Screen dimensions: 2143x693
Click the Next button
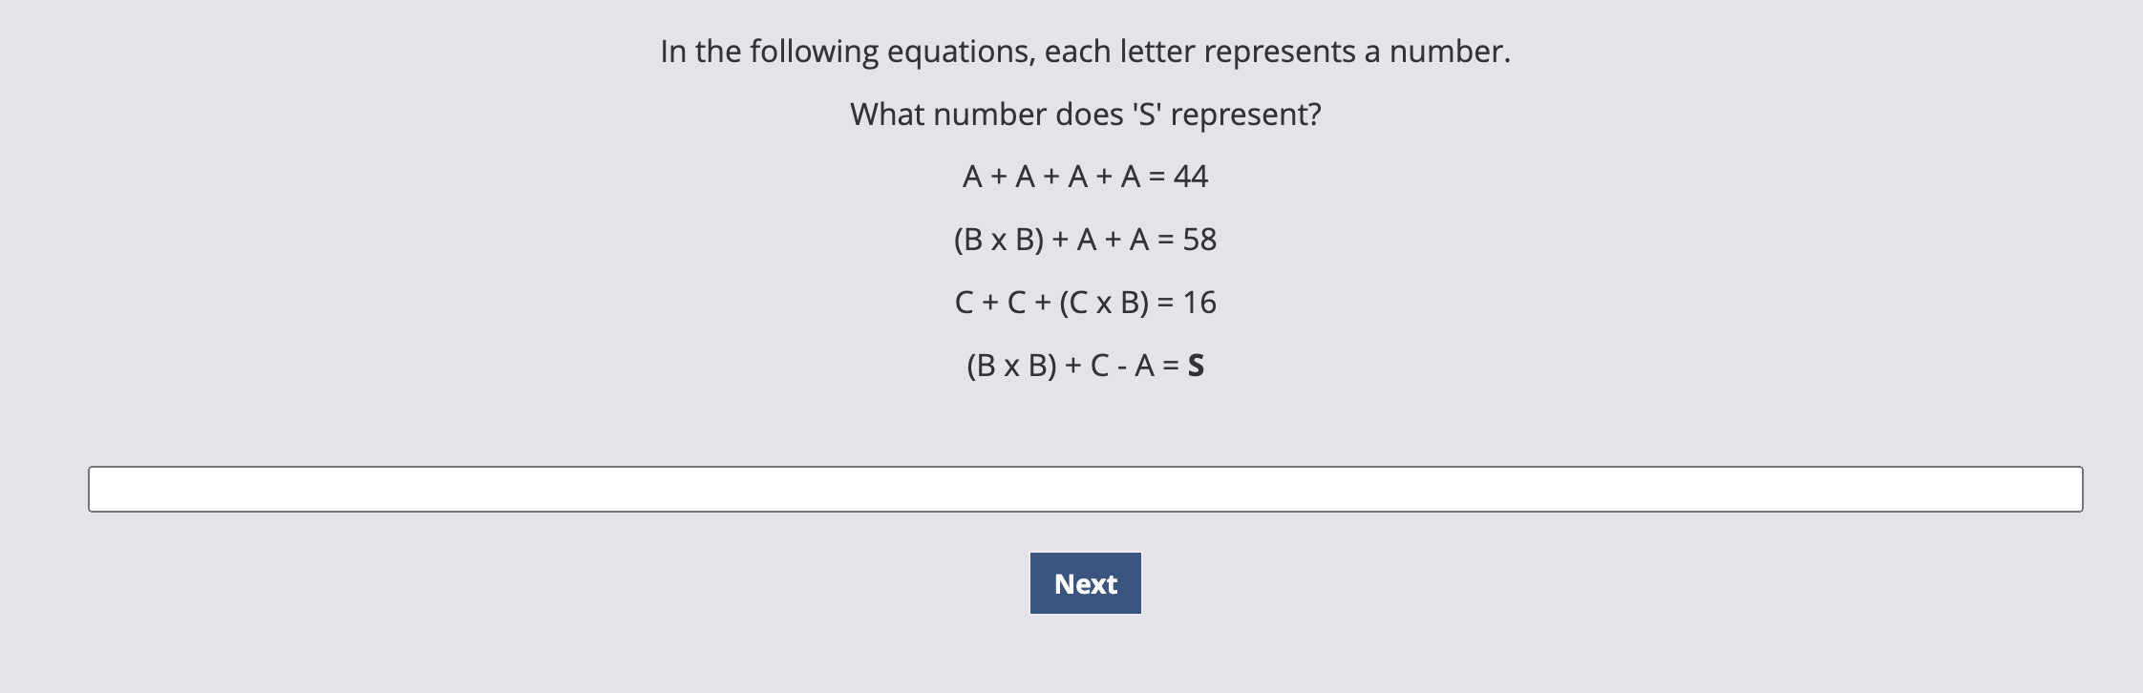coord(1085,583)
